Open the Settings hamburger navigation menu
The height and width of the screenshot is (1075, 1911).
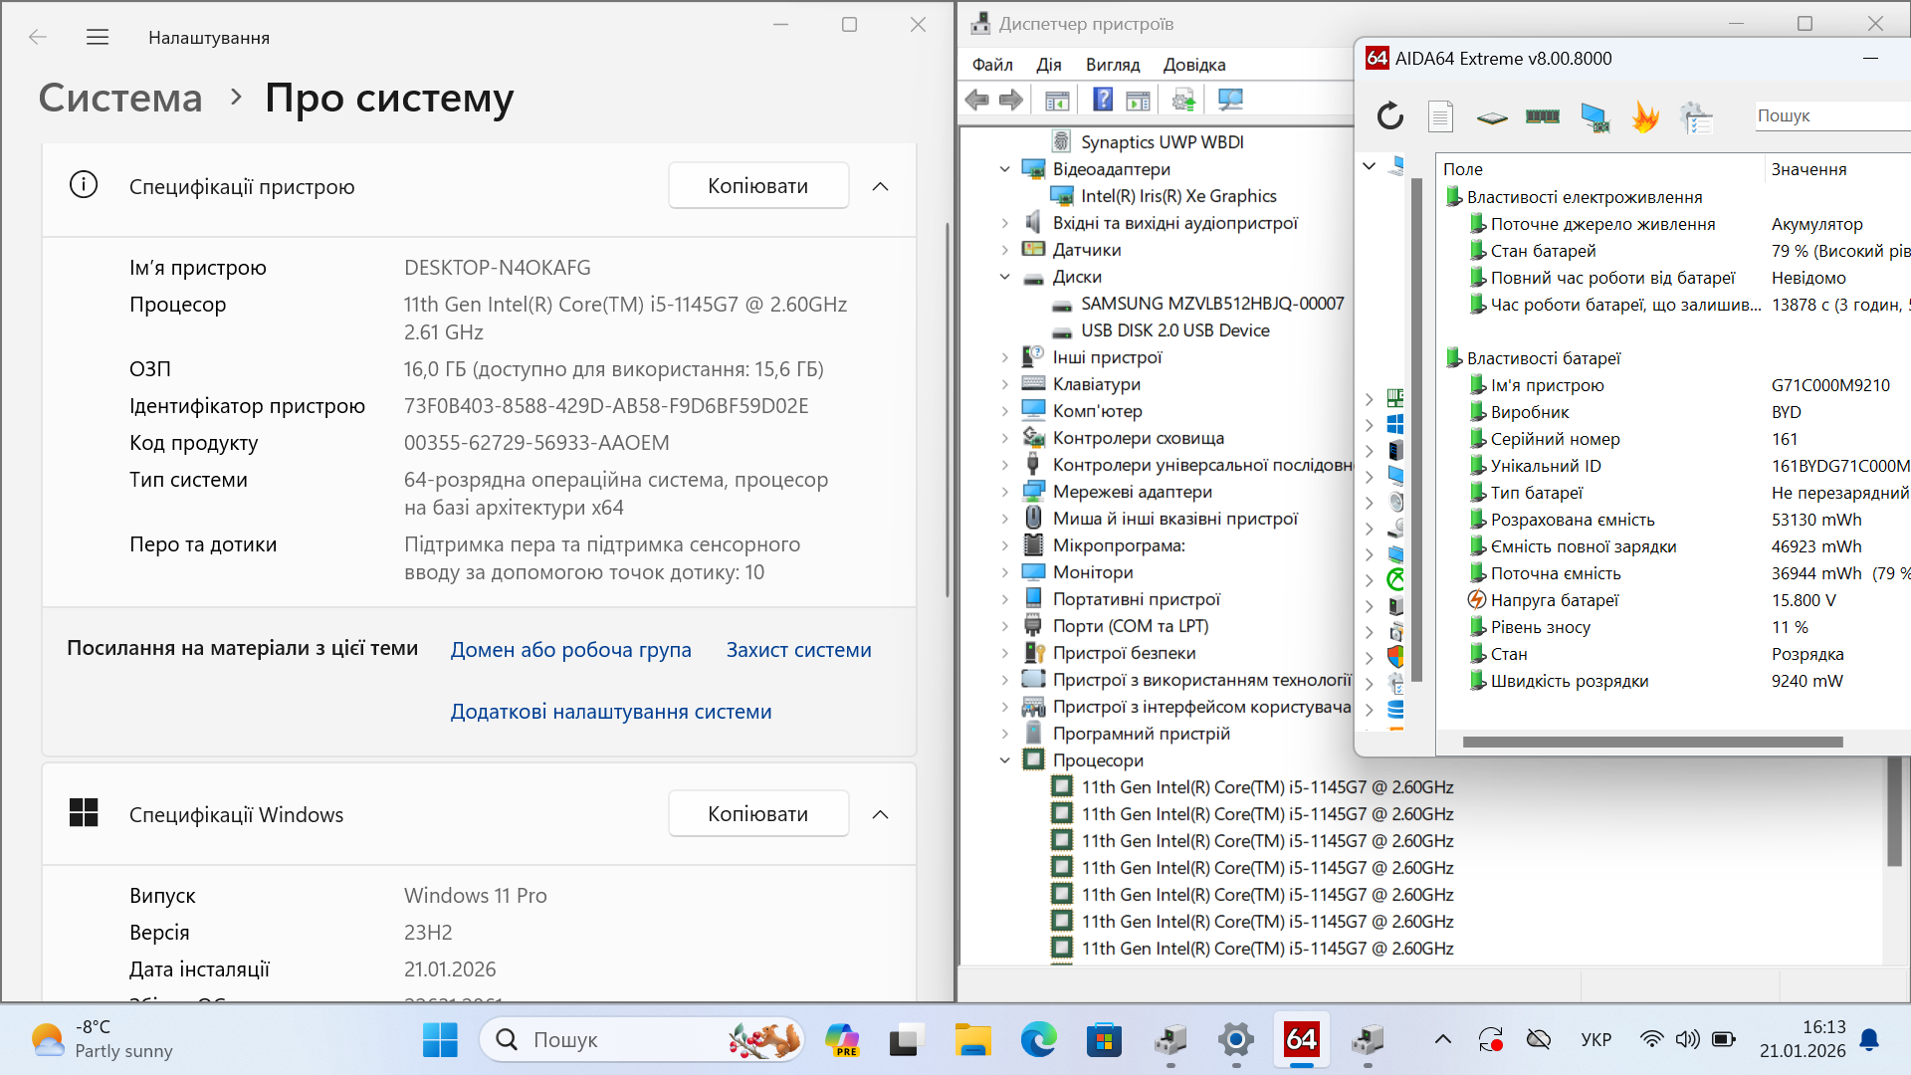pos(98,38)
